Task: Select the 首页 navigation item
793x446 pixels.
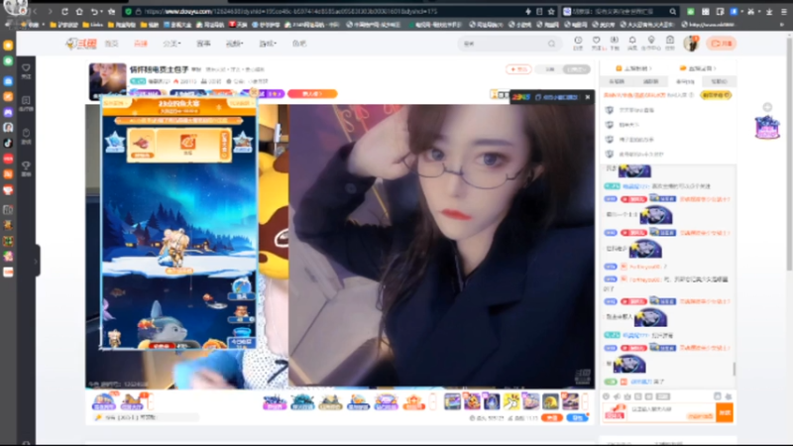Action: coord(111,44)
